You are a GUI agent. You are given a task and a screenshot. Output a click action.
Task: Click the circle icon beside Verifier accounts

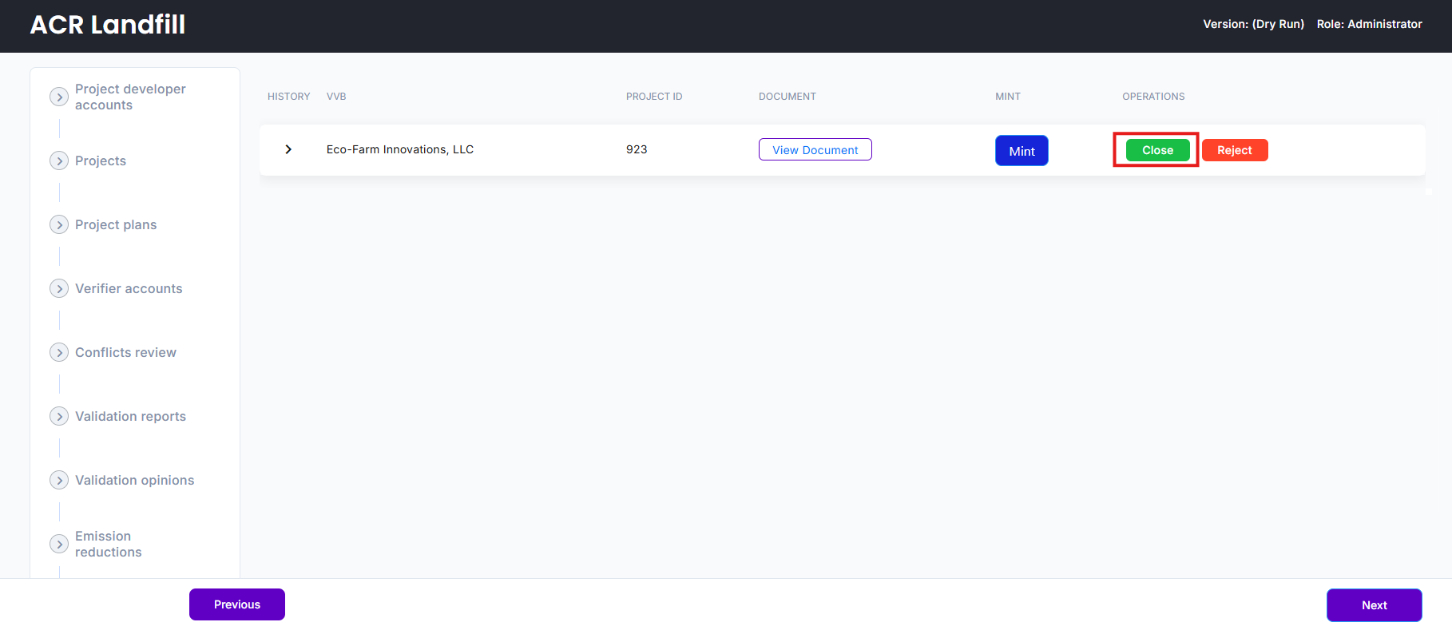click(x=59, y=288)
